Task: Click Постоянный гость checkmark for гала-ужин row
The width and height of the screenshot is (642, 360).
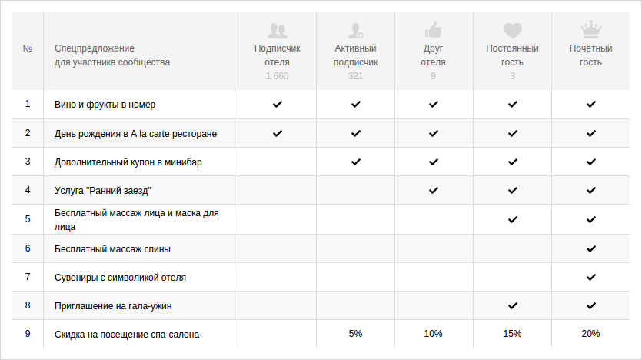Action: point(512,305)
